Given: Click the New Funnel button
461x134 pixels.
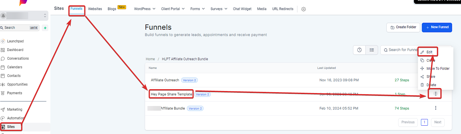Looking at the screenshot, I should tap(437, 27).
